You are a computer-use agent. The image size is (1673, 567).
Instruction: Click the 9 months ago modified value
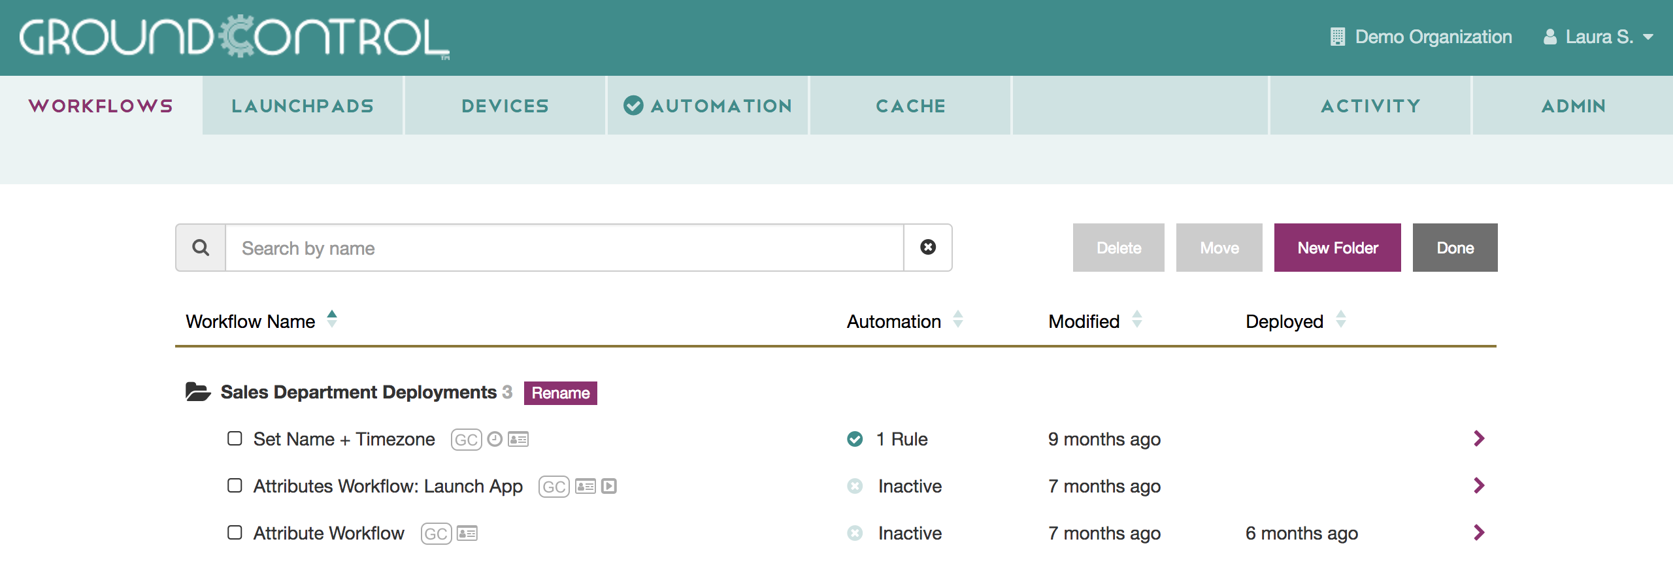pos(1104,439)
